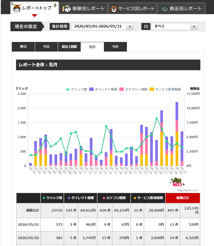
Task: Click the 847 件 total count cell
Action: click(x=173, y=210)
